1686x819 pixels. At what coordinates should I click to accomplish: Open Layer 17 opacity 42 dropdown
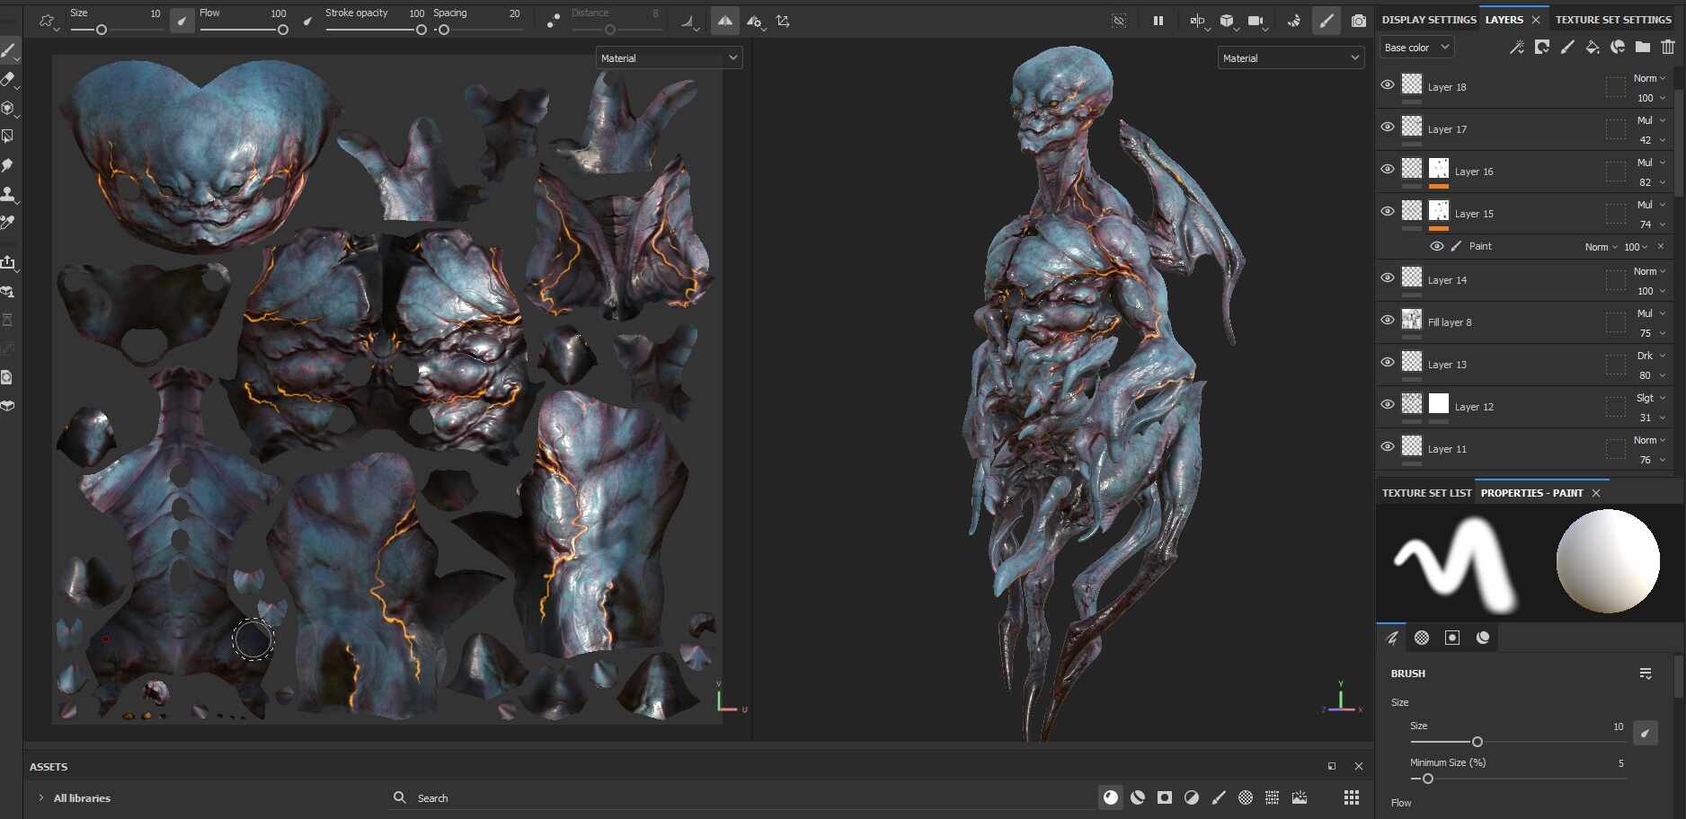pyautogui.click(x=1652, y=140)
